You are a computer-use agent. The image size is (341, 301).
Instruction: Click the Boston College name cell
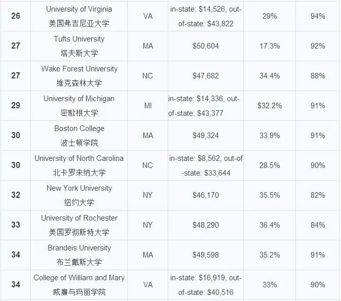[79, 136]
